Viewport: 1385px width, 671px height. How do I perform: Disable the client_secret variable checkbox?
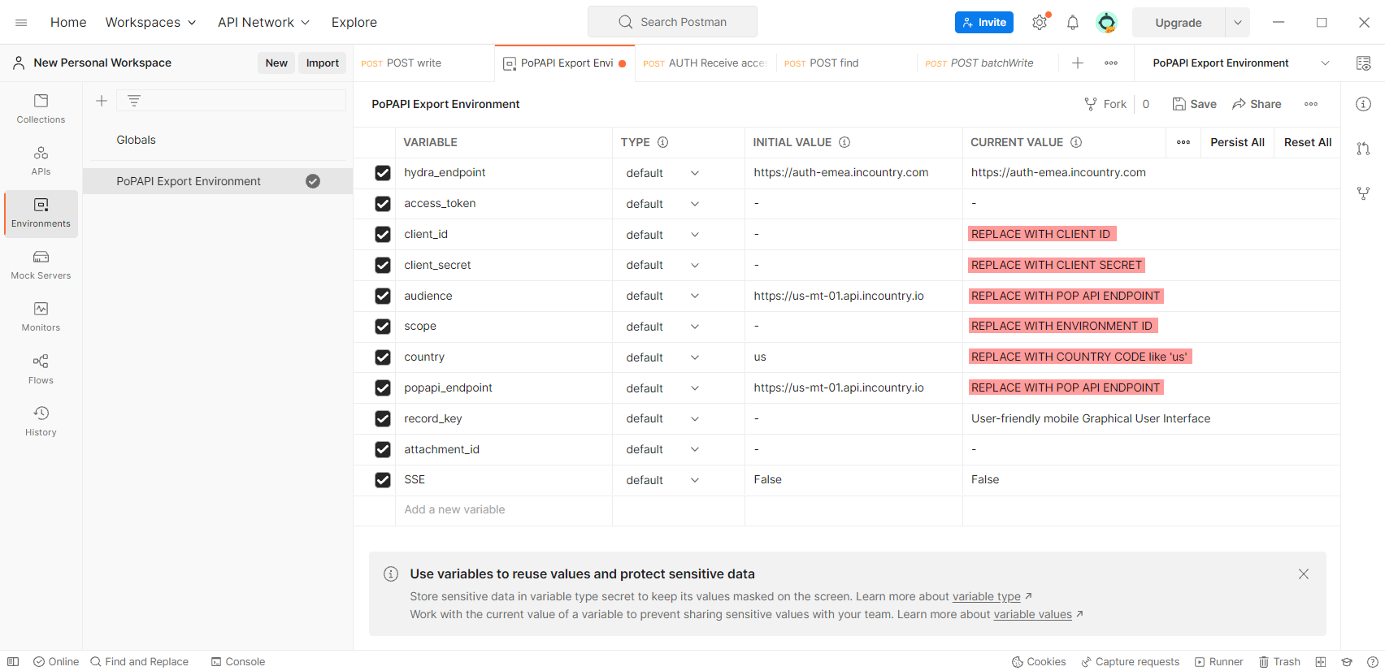pyautogui.click(x=383, y=265)
